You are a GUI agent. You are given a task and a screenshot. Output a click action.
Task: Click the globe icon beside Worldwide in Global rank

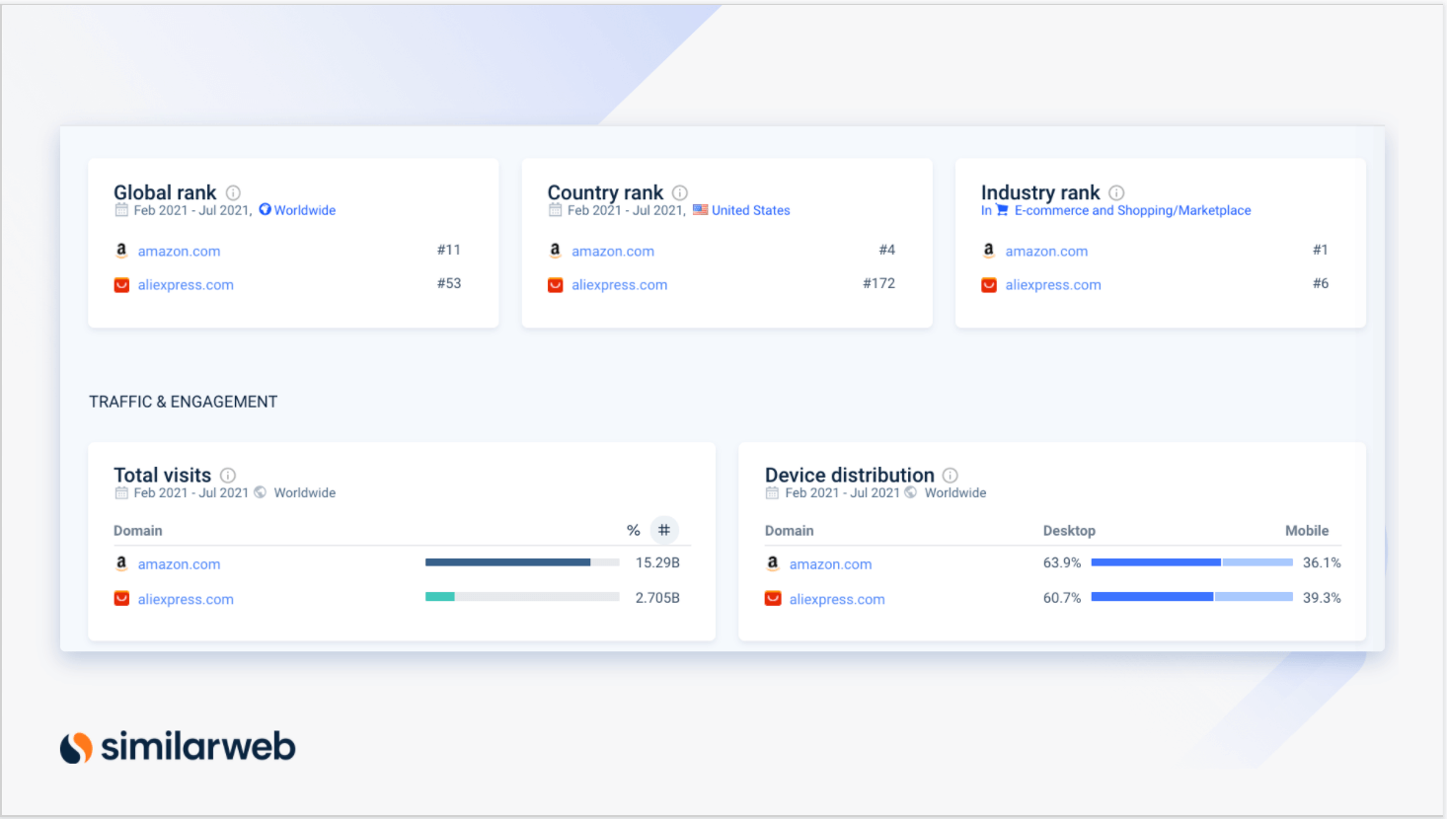265,210
